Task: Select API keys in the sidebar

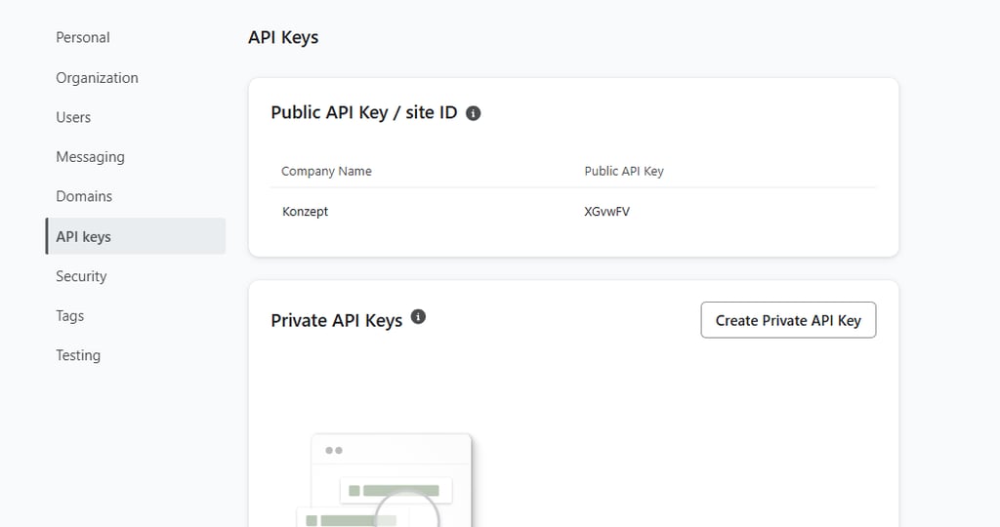Action: [135, 236]
